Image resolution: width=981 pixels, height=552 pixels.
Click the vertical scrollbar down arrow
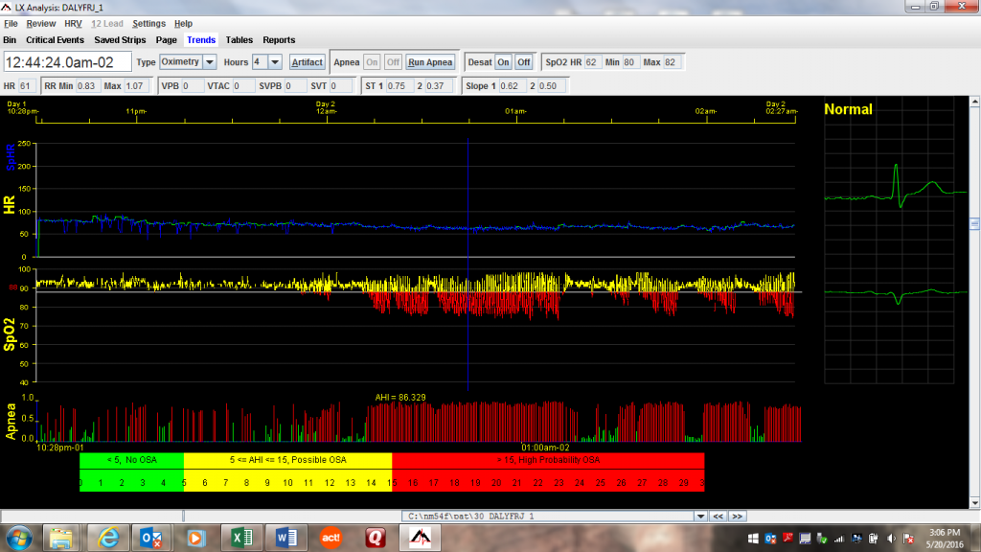(x=974, y=502)
